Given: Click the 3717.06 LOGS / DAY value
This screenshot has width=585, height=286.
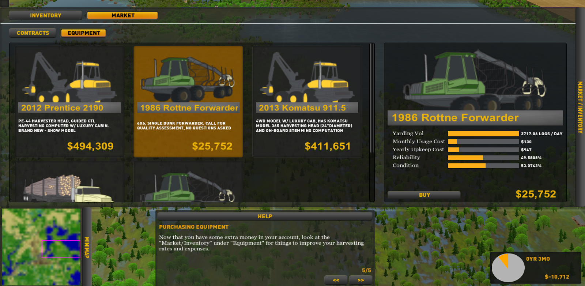Looking at the screenshot, I should tap(541, 134).
